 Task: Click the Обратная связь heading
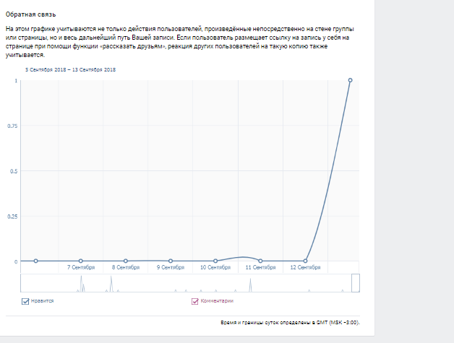click(30, 14)
